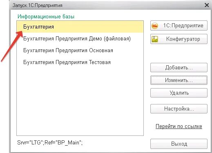Follow the Перейти по ссылке link
The image size is (212, 153).
click(x=179, y=126)
